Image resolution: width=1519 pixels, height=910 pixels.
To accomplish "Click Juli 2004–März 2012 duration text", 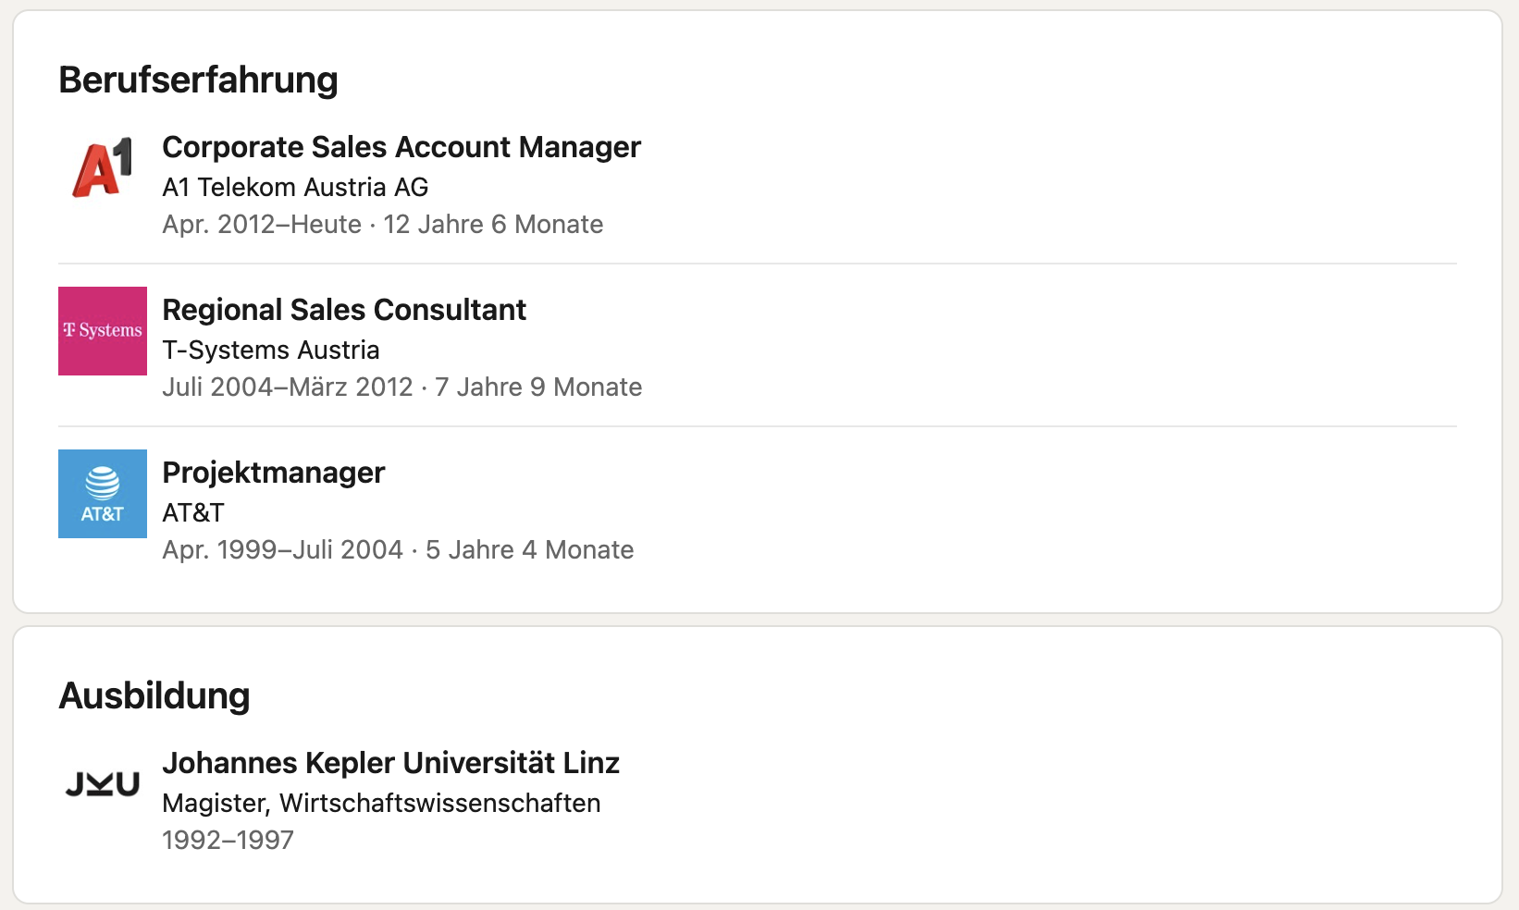I will pos(288,387).
